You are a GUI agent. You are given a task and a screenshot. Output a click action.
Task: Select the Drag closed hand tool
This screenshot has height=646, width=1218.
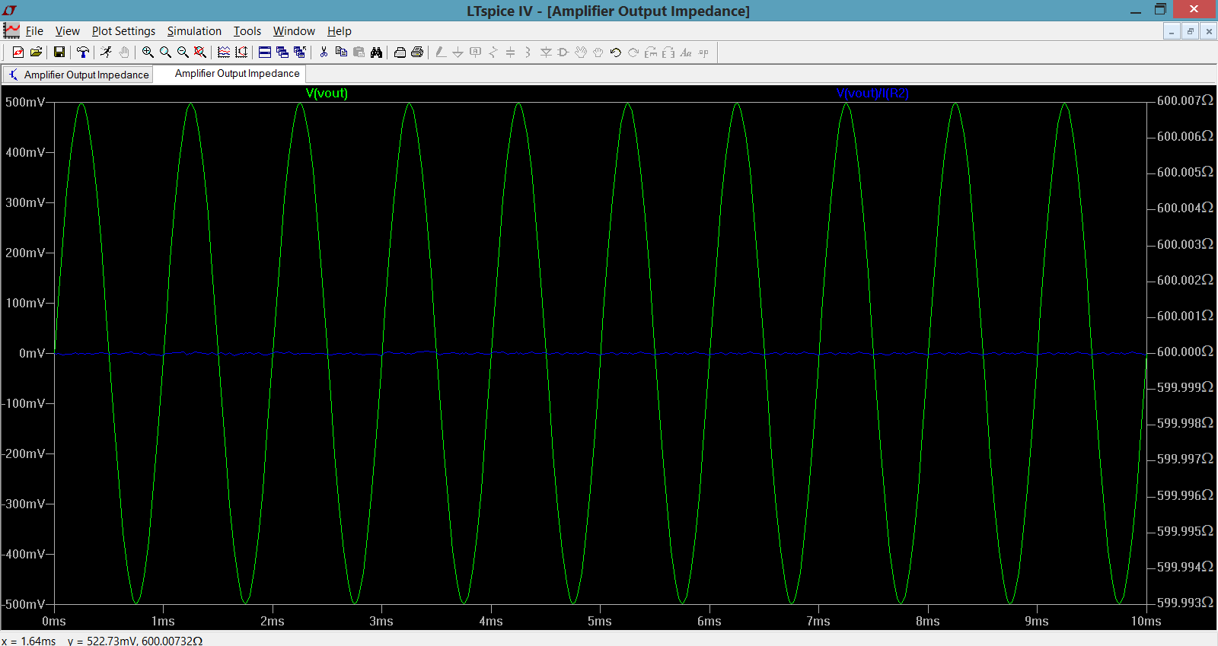tap(598, 52)
